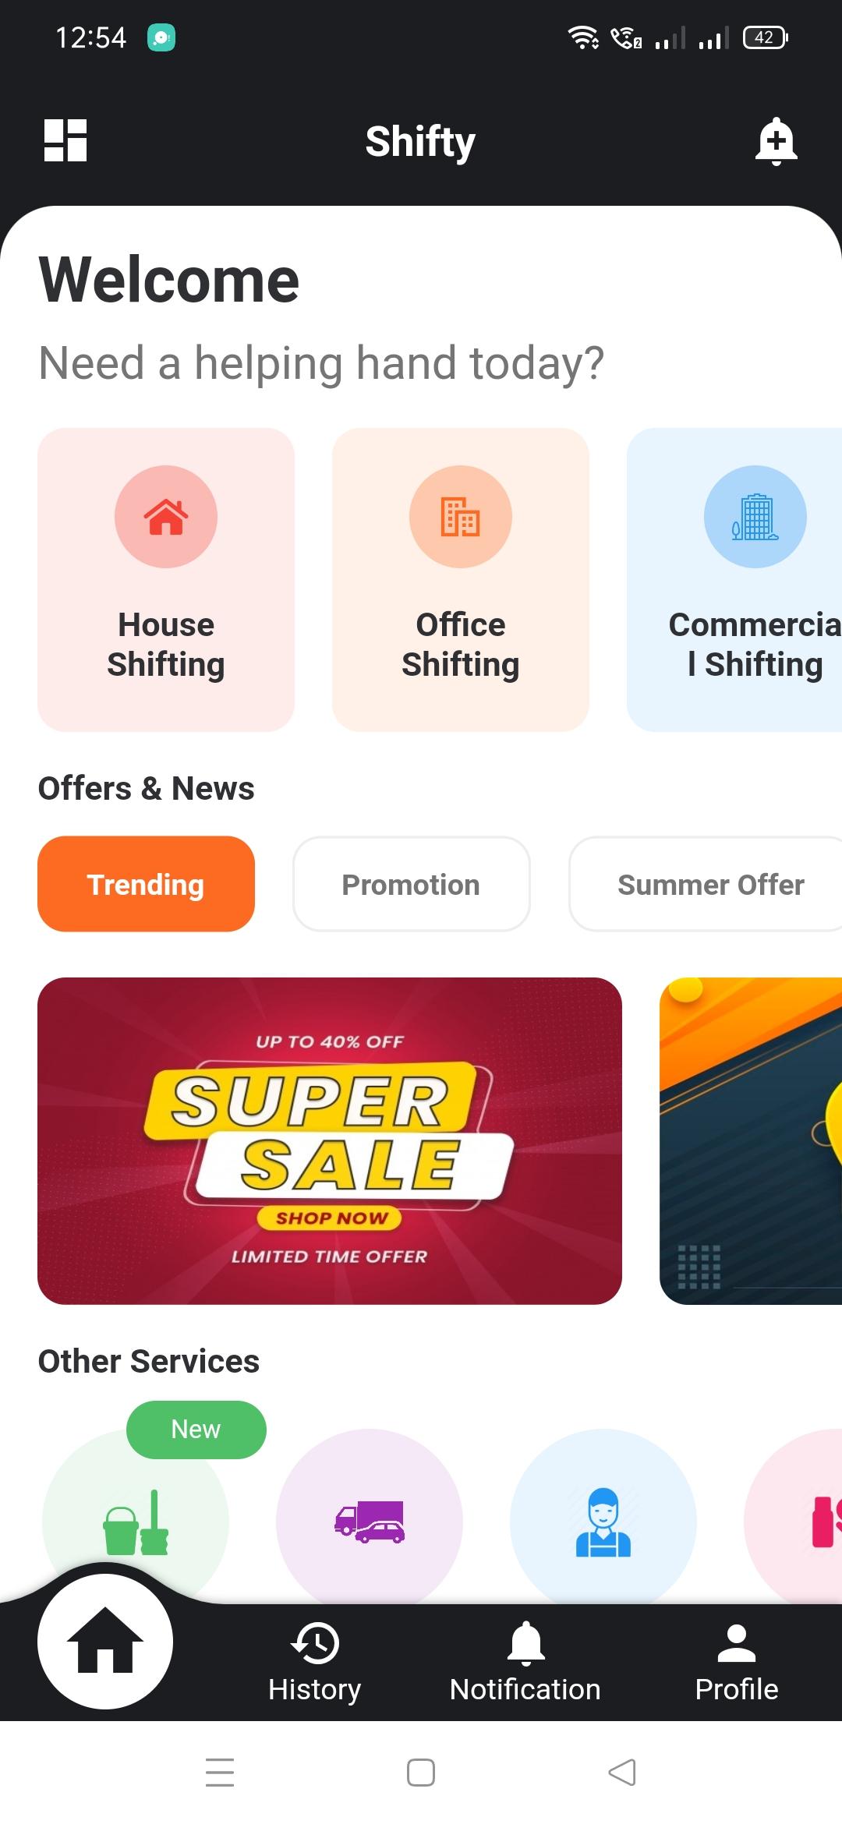Choose the Office Shifting service card
842x1824 pixels.
(x=461, y=579)
